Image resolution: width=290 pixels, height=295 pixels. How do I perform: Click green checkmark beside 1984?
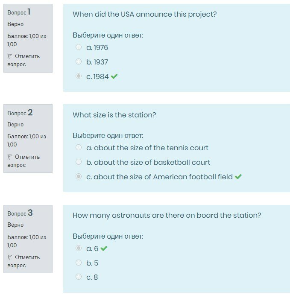[114, 76]
